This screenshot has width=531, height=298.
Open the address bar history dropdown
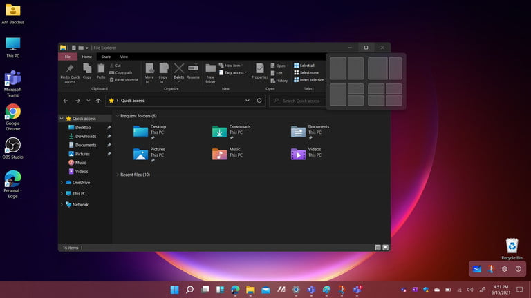coord(248,101)
